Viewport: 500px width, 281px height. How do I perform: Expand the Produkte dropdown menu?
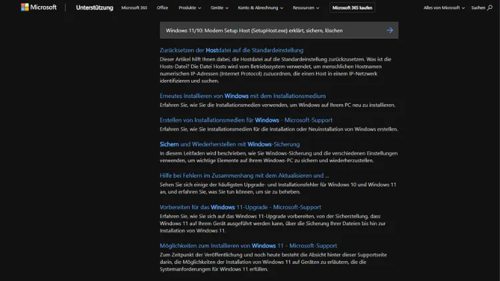pos(190,7)
